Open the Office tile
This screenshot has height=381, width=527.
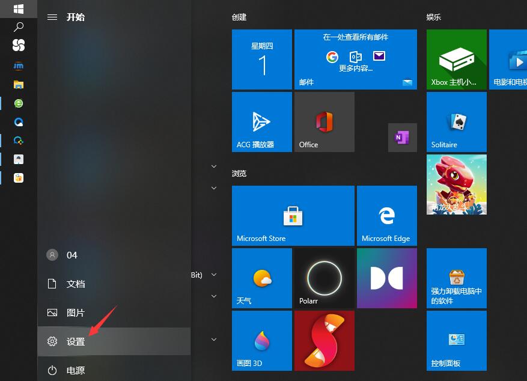[324, 122]
